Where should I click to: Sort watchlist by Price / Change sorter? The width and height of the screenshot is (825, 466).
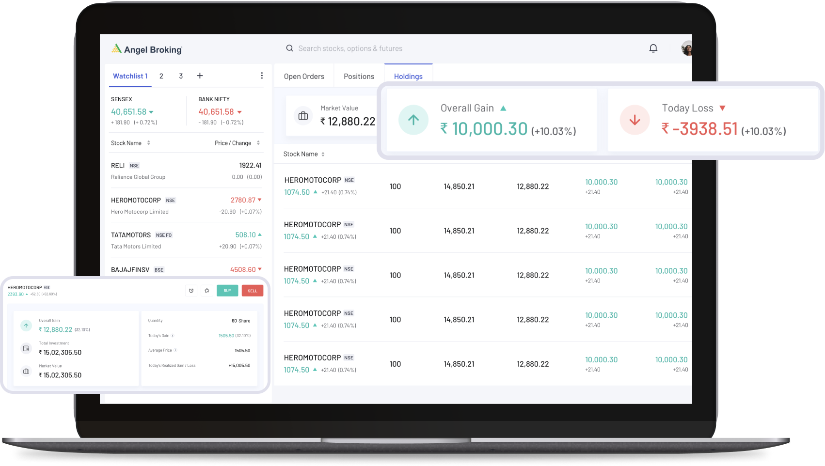(257, 142)
